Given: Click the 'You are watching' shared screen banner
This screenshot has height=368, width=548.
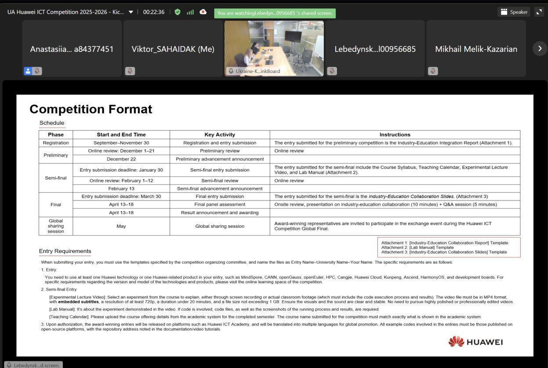Looking at the screenshot, I should point(275,13).
